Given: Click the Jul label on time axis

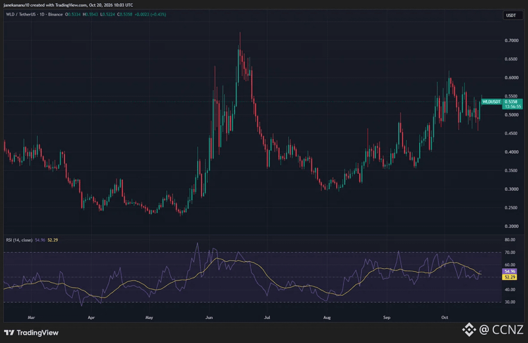Looking at the screenshot, I should [x=267, y=317].
